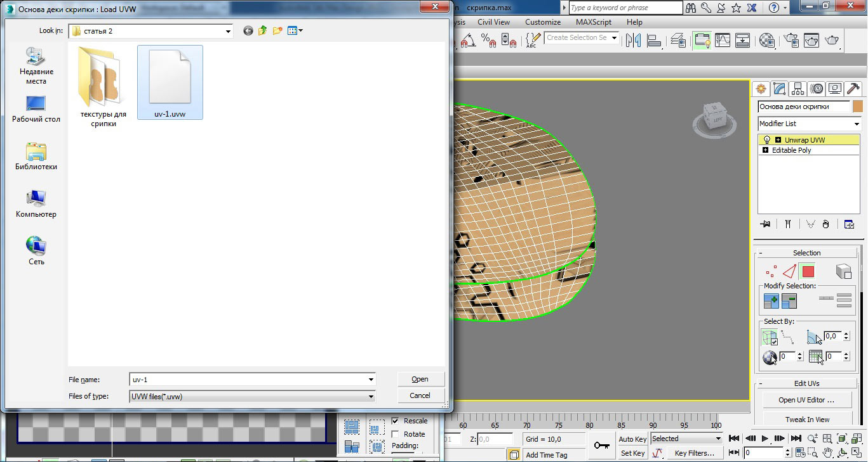Open the Utilities hammer panel tab
The image size is (868, 462).
click(x=854, y=89)
